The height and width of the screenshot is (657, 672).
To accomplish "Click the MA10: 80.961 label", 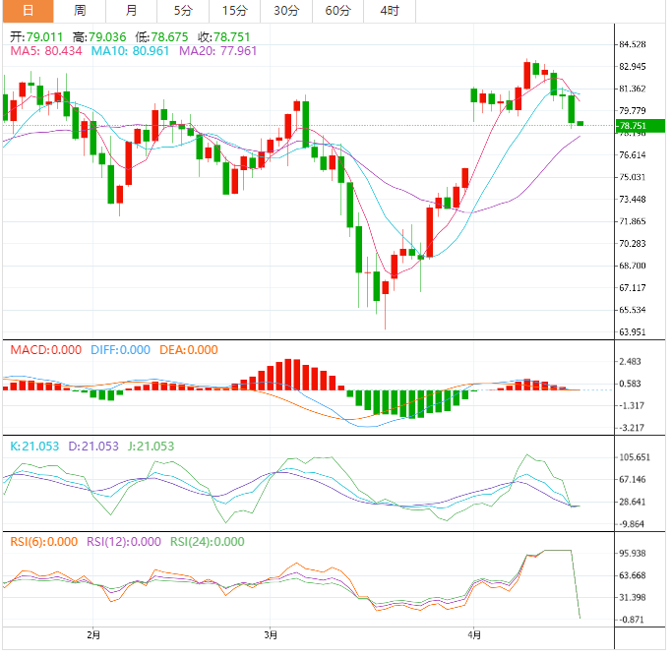I will pyautogui.click(x=130, y=51).
